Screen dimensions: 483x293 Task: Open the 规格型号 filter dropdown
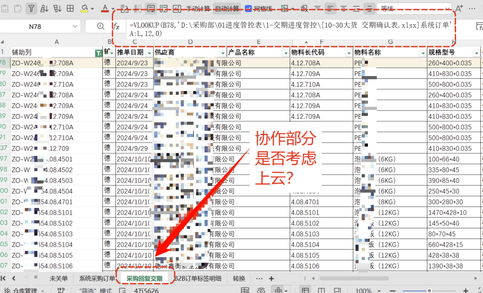click(476, 53)
